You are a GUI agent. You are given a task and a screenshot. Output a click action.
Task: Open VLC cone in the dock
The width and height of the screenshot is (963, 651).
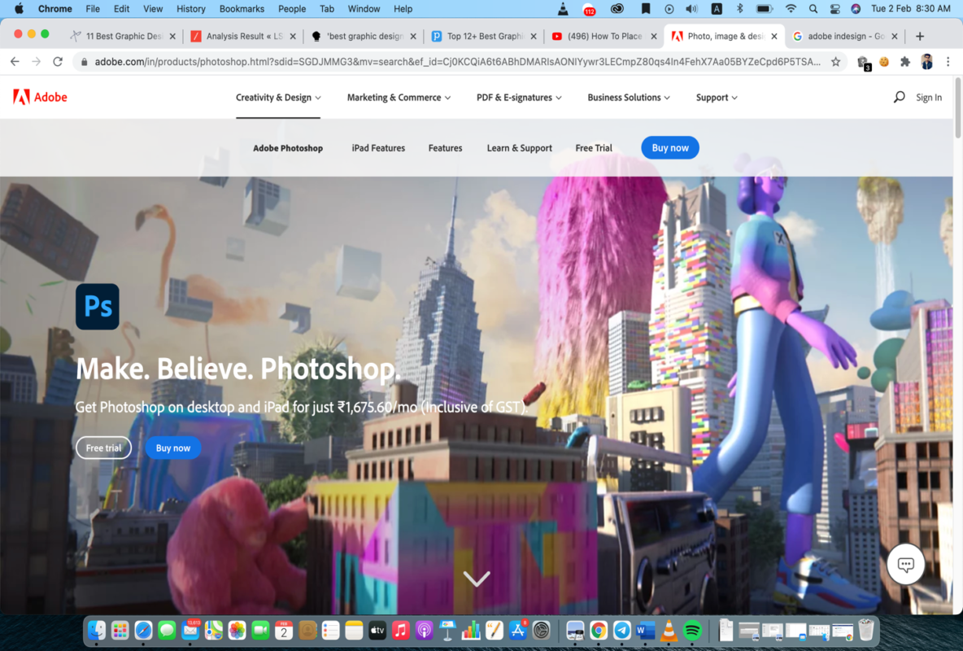[669, 630]
